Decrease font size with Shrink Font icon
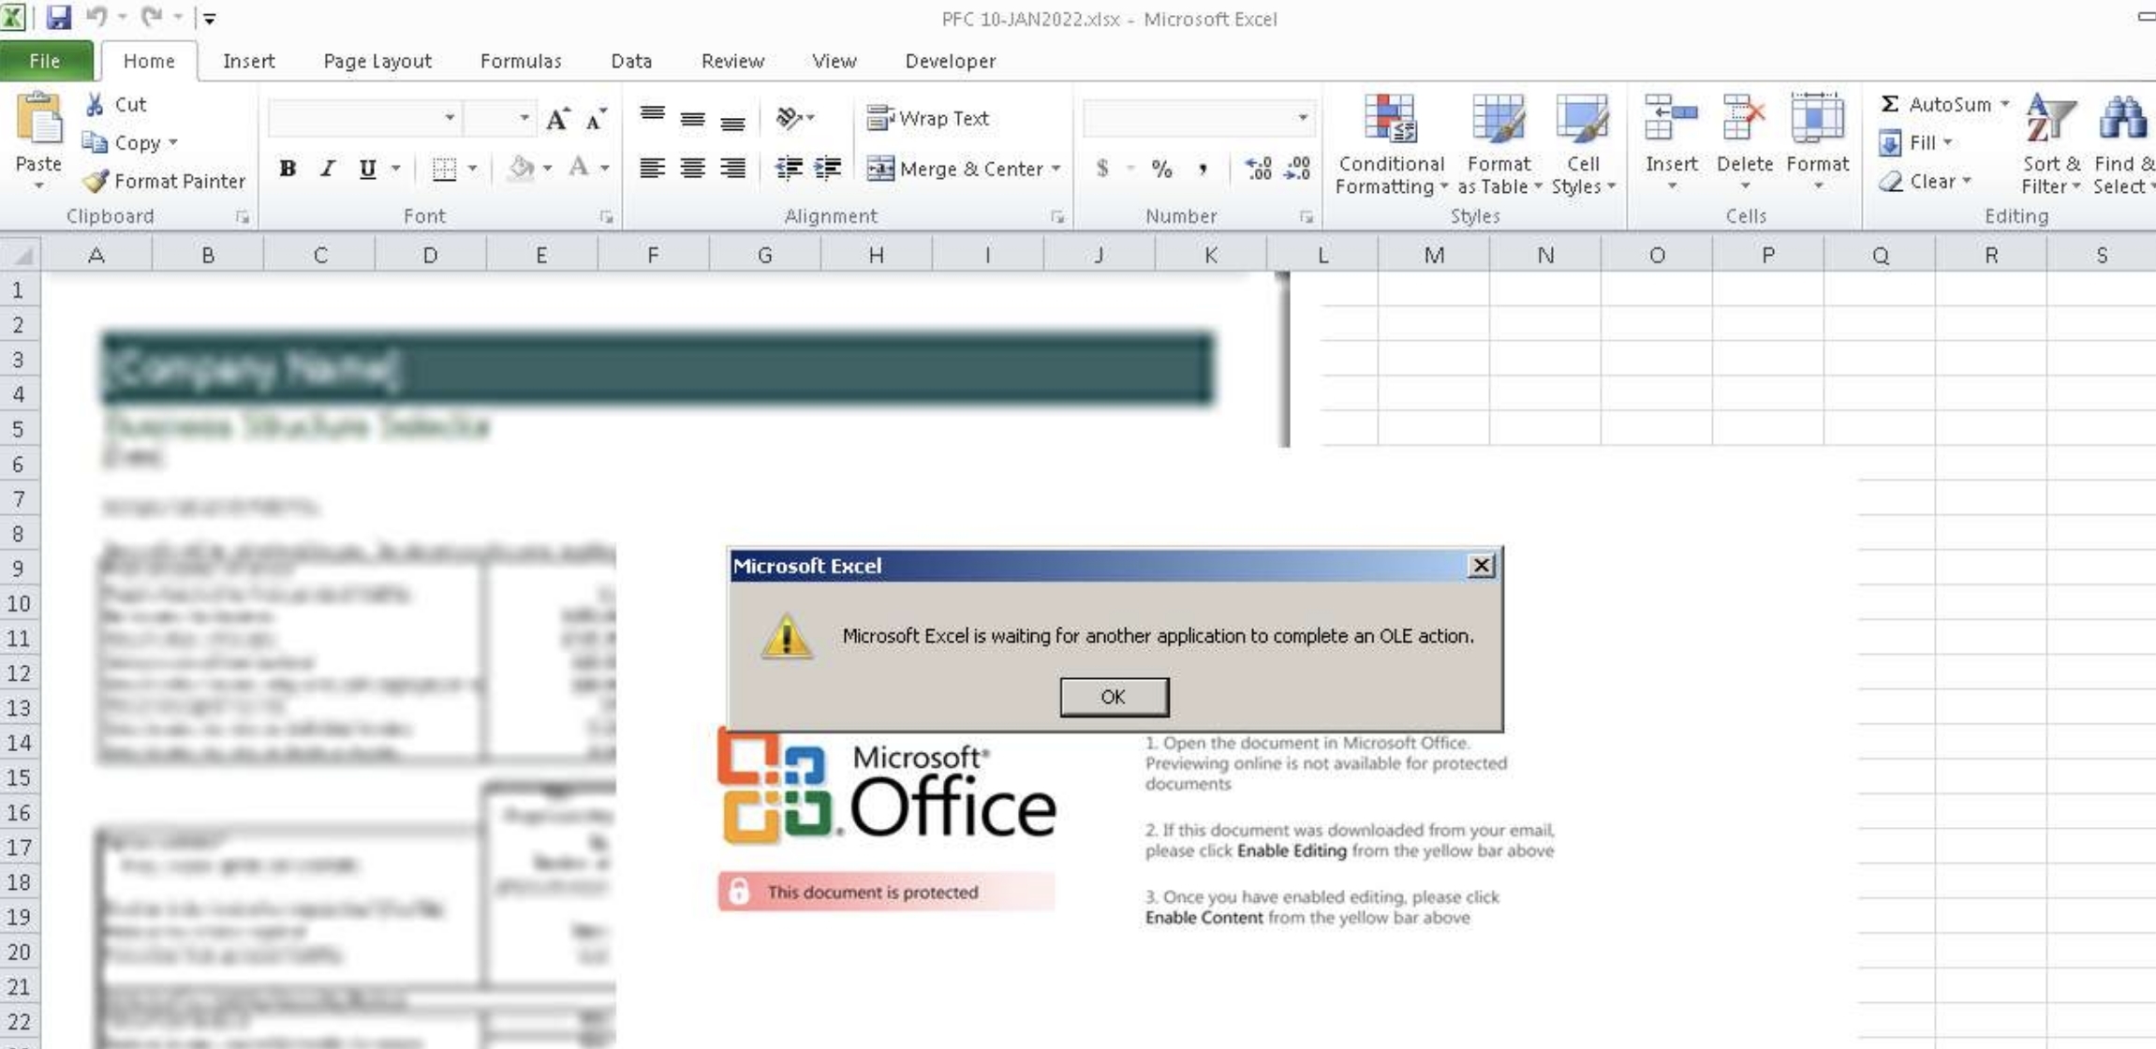Image resolution: width=2156 pixels, height=1049 pixels. coord(596,119)
